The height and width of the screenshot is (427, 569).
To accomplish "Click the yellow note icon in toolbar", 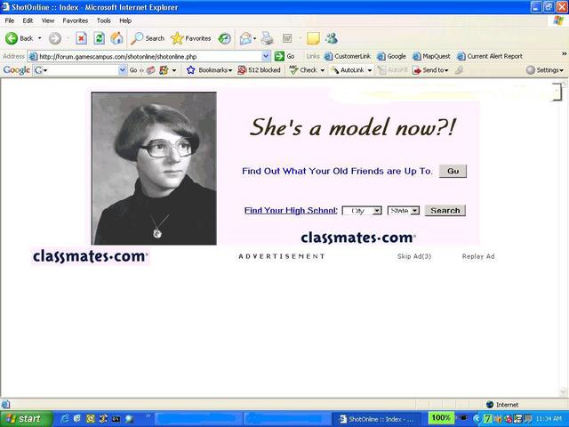I will click(x=313, y=38).
